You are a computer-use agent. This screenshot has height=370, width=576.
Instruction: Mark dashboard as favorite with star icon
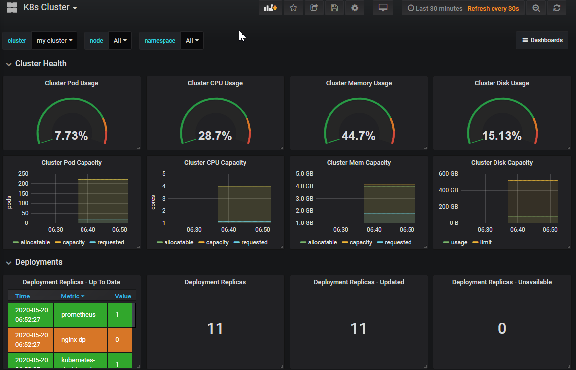pos(293,7)
